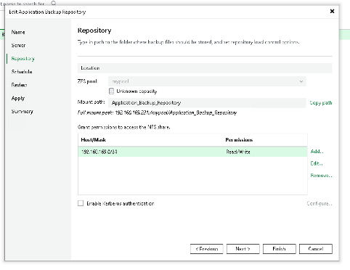This screenshot has width=350, height=270.
Task: Go to the Name step
Action: click(x=18, y=32)
